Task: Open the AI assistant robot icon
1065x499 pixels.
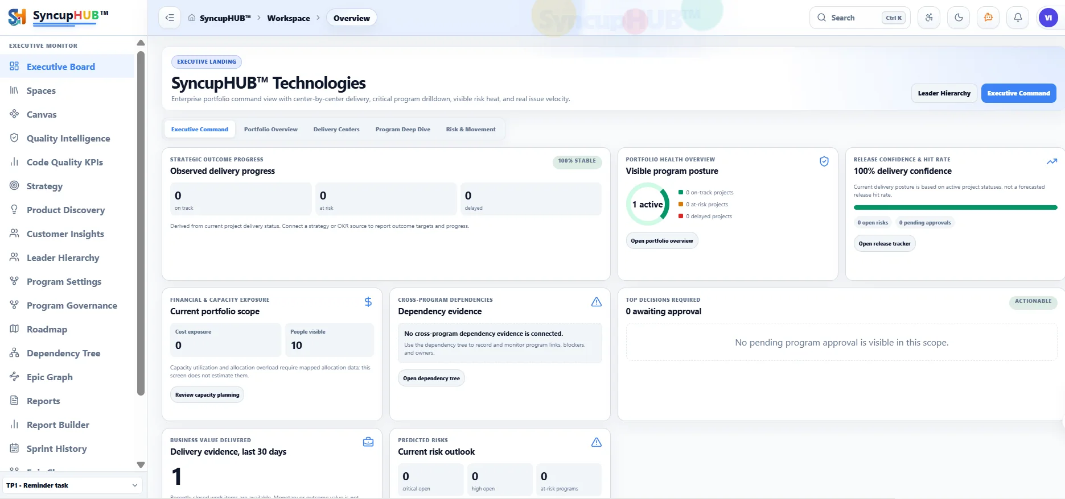Action: click(x=988, y=18)
